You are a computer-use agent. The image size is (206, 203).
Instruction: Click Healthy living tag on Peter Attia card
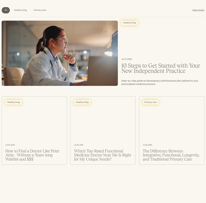click(x=14, y=102)
